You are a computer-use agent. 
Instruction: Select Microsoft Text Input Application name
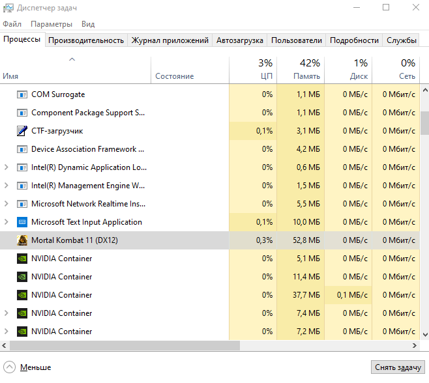(87, 222)
